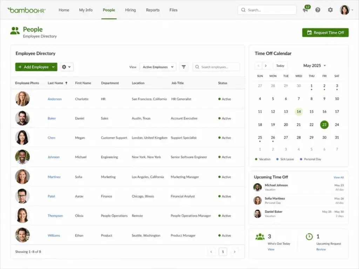Click Michael Johnson in Upcoming Time Off
The image size is (359, 269).
tap(276, 185)
